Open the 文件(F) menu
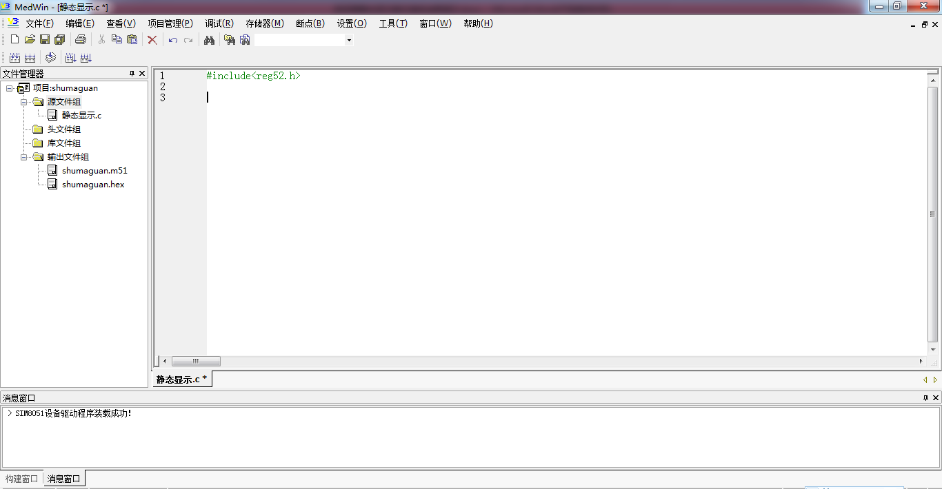 [39, 23]
